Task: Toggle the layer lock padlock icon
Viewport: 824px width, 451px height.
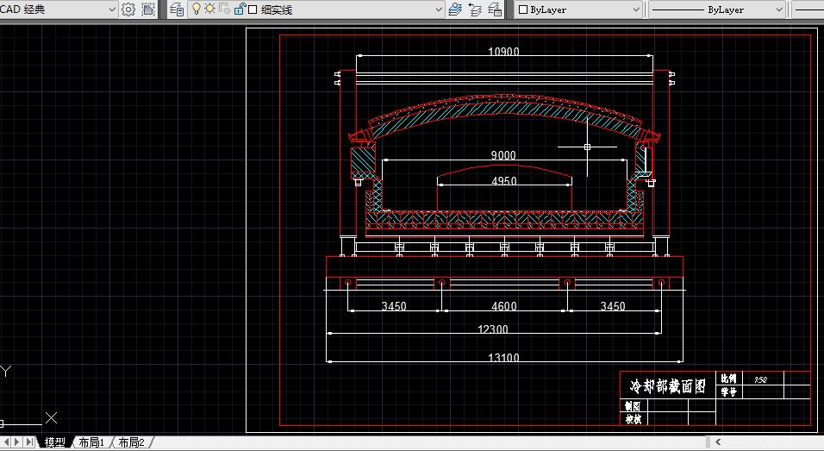Action: pos(240,9)
